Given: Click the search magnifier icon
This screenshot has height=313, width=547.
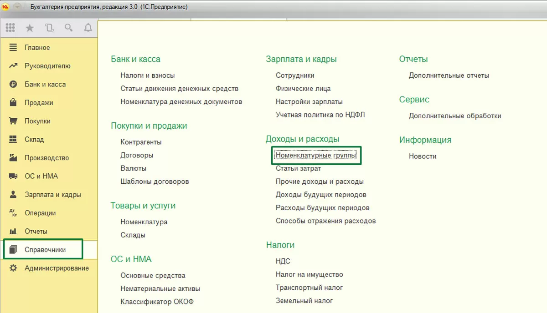Looking at the screenshot, I should (x=68, y=28).
